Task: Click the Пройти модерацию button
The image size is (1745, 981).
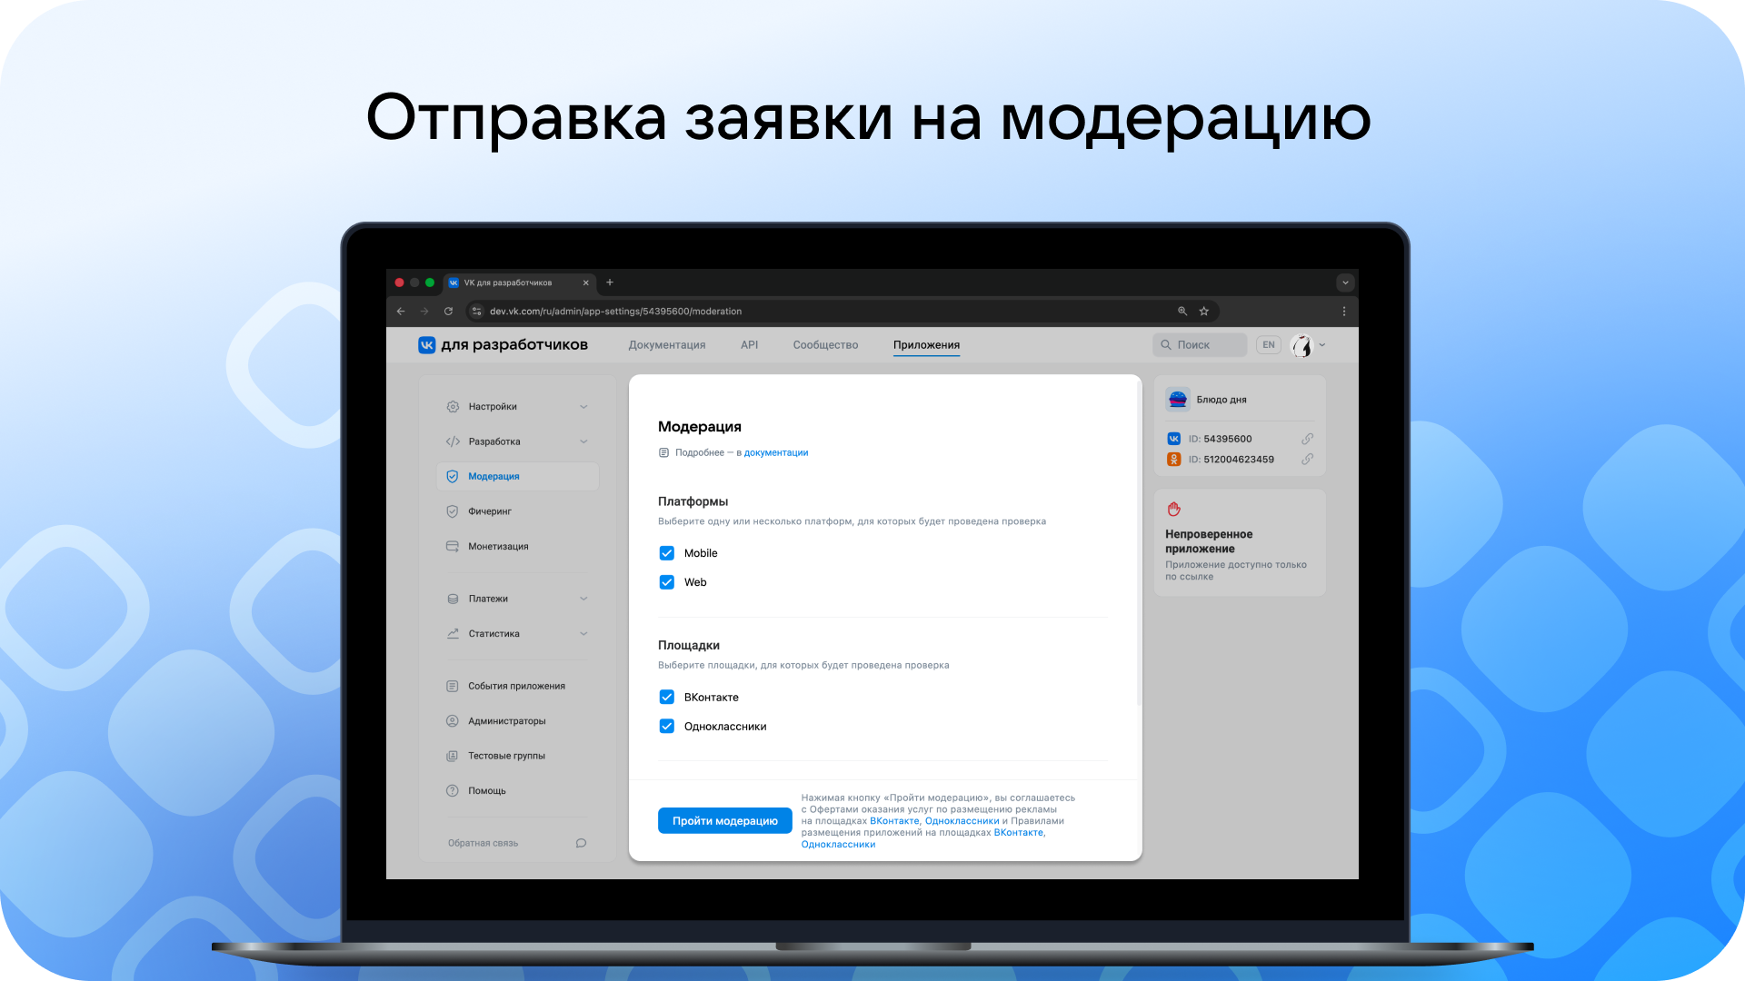Action: (x=725, y=821)
